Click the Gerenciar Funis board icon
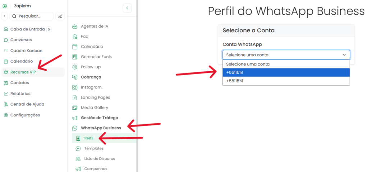 (75, 57)
